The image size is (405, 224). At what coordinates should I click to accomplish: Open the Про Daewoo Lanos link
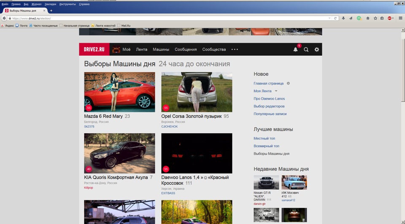pyautogui.click(x=269, y=98)
